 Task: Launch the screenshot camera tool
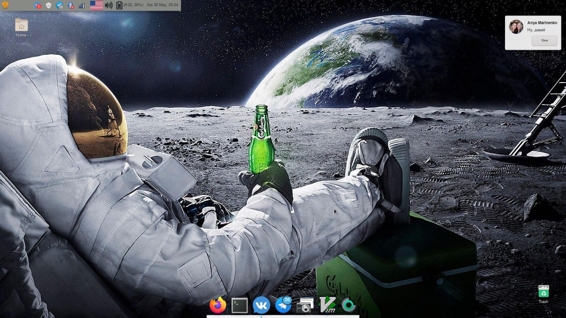[x=305, y=305]
